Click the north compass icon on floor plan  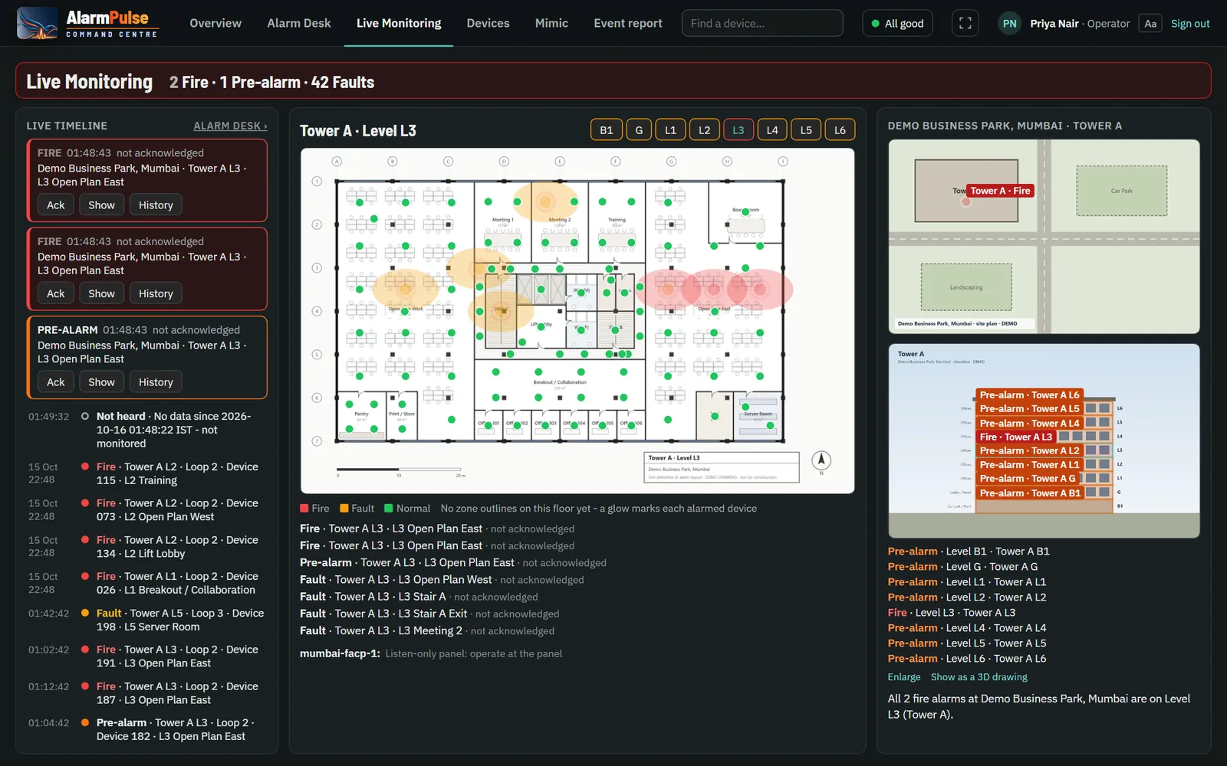(821, 460)
